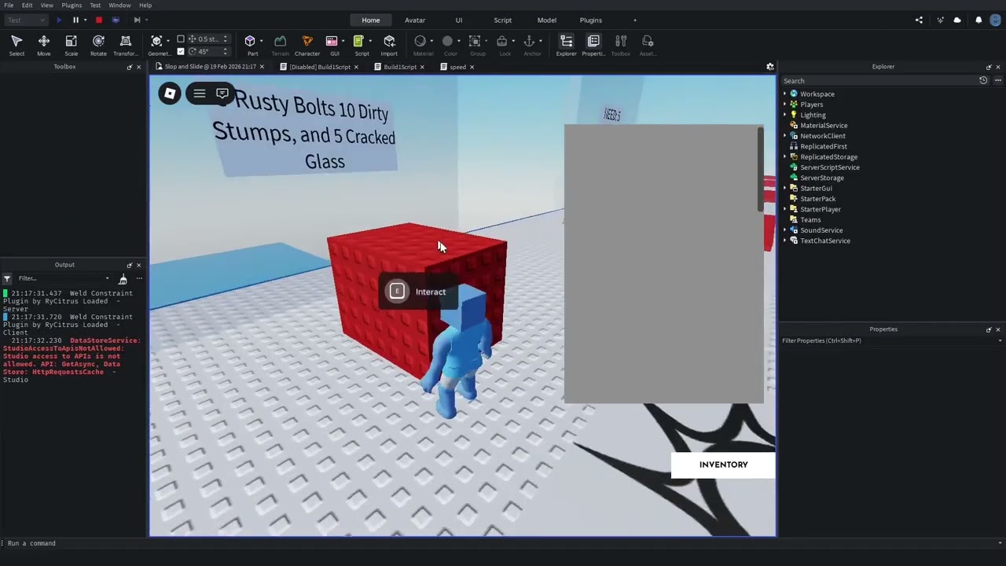1006x566 pixels.
Task: Switch to the Rotate tool
Action: pos(98,46)
